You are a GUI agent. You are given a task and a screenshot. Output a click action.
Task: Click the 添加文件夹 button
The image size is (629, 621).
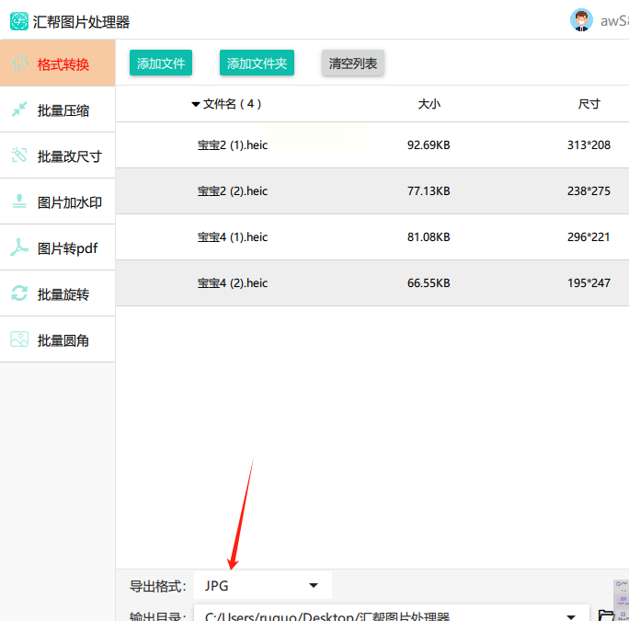[257, 63]
